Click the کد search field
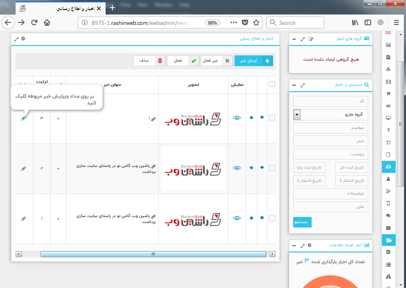Image resolution: width=406 pixels, height=288 pixels. point(331,101)
